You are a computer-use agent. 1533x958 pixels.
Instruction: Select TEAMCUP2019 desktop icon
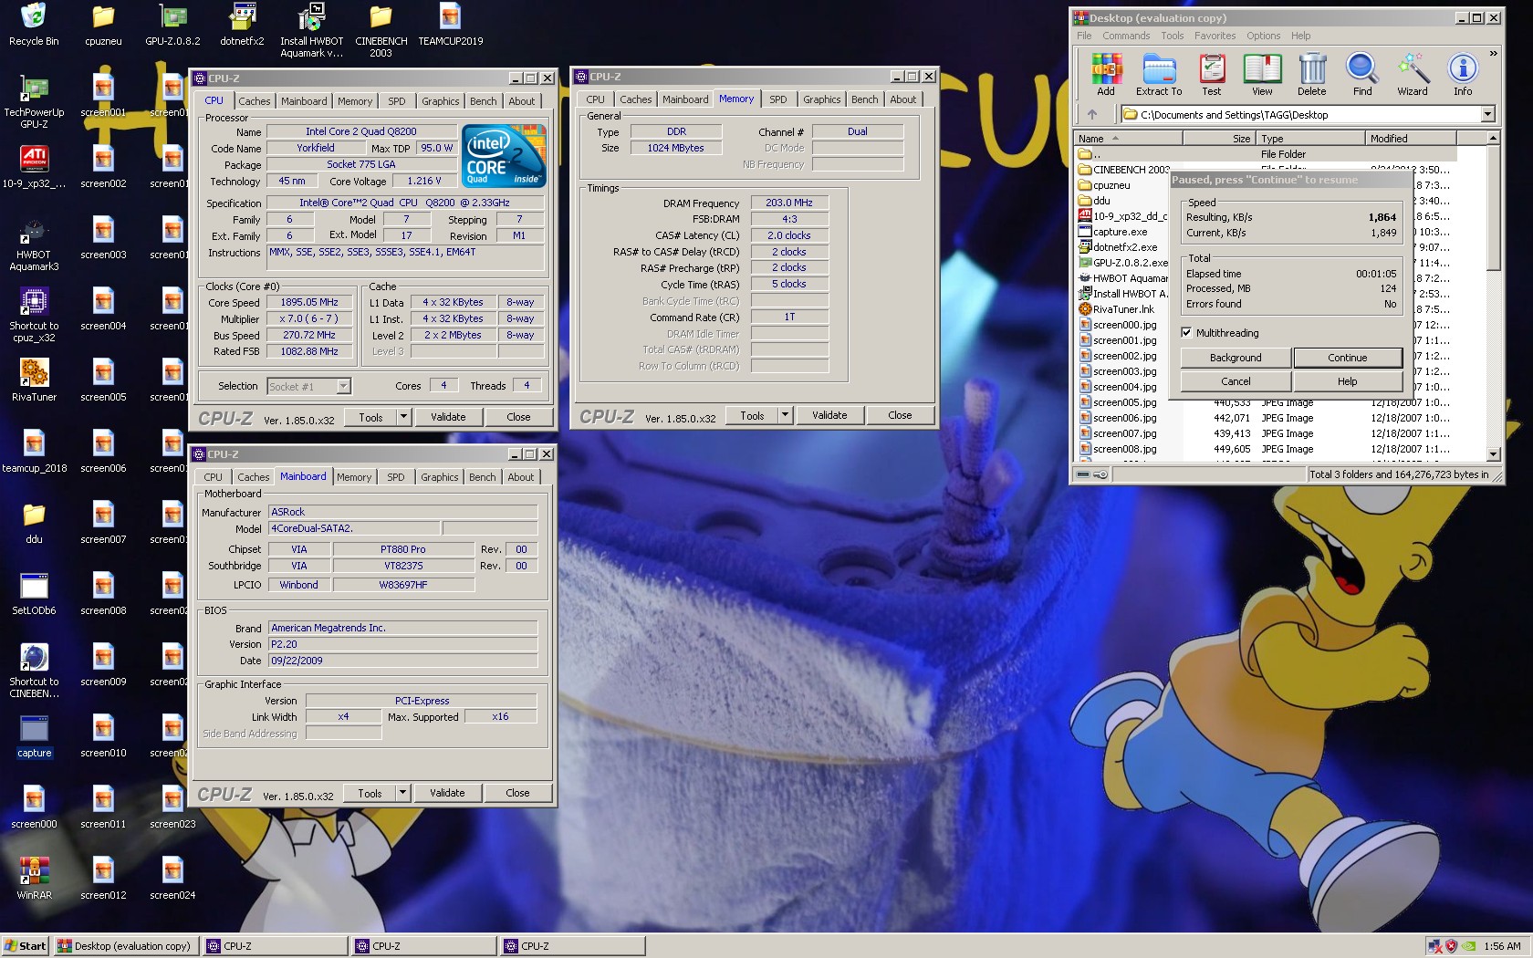point(450,25)
